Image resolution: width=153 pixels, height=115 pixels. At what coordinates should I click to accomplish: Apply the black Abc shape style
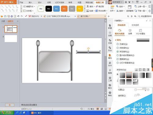[49, 9]
